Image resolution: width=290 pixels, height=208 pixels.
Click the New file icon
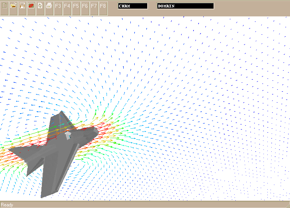click(x=5, y=6)
